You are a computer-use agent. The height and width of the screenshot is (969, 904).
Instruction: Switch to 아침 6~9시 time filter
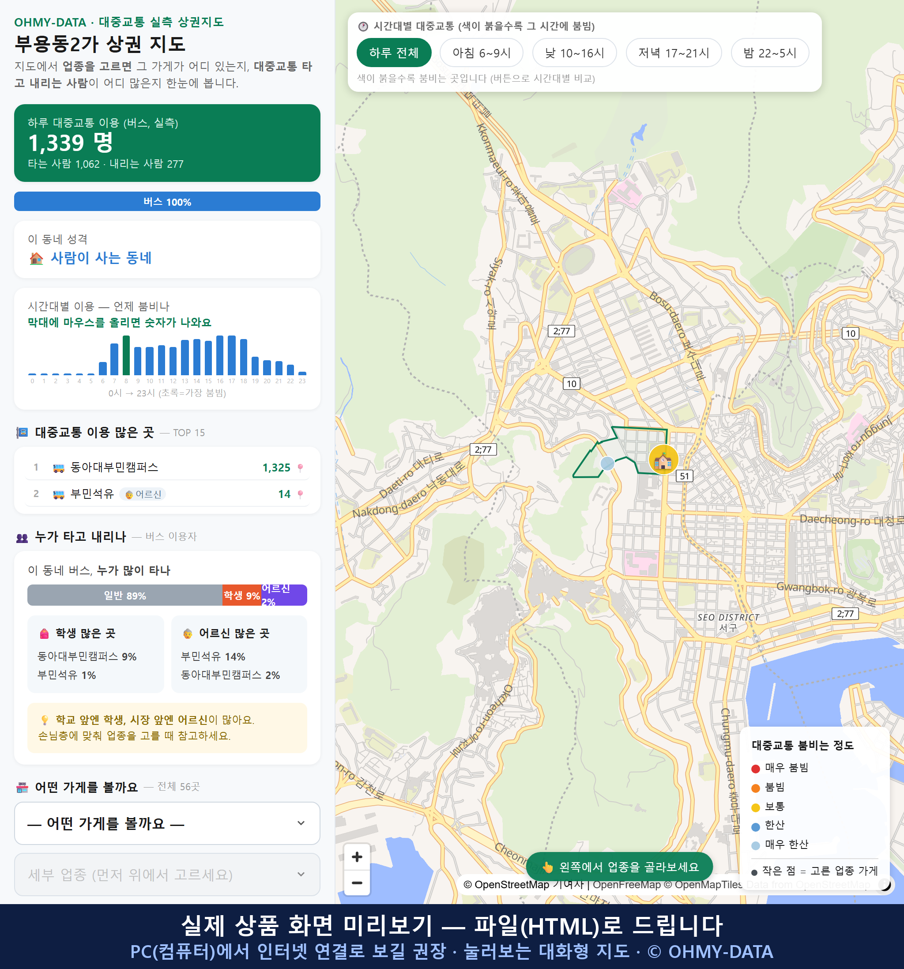pos(481,53)
